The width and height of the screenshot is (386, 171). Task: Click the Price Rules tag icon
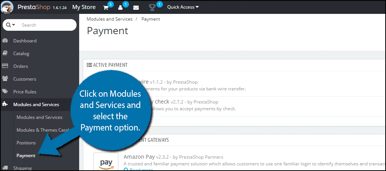[x=5, y=91]
